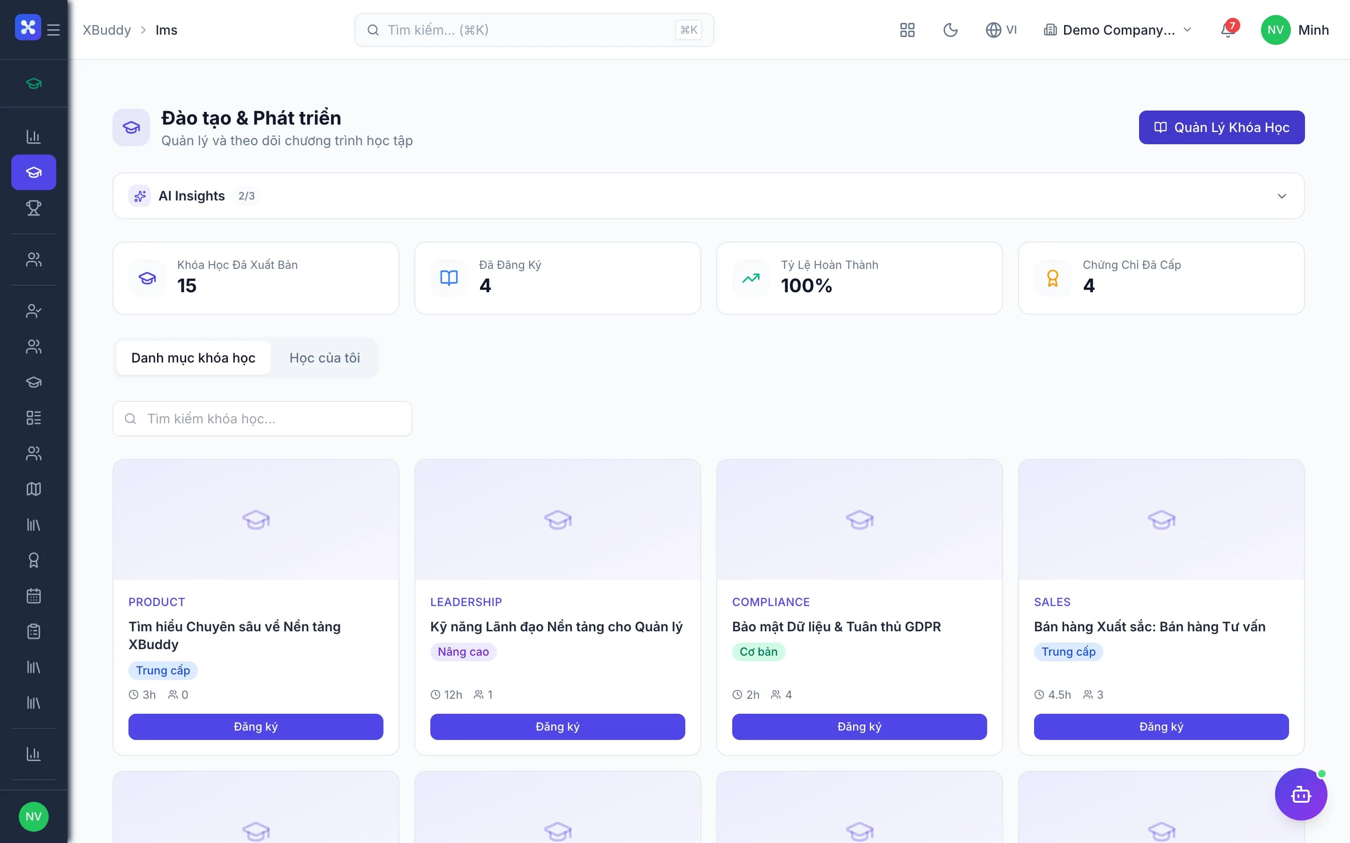Click the COMPLIANCE category label
This screenshot has height=843, width=1350.
(x=771, y=602)
